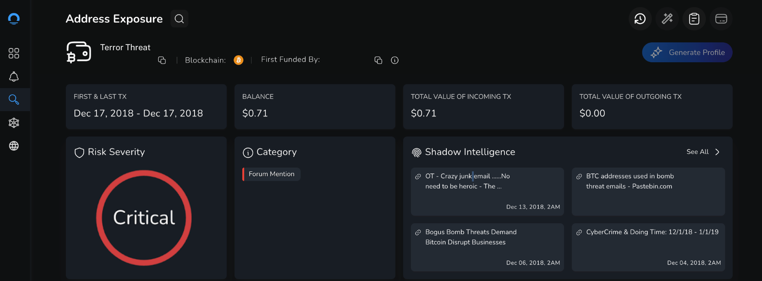Click the wallet card icon top right
This screenshot has height=281, width=762.
721,19
